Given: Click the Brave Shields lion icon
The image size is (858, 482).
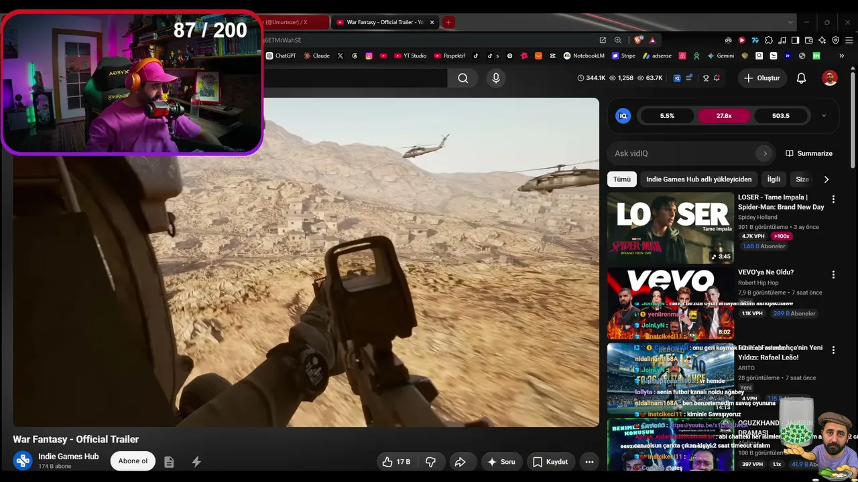Looking at the screenshot, I should (638, 40).
